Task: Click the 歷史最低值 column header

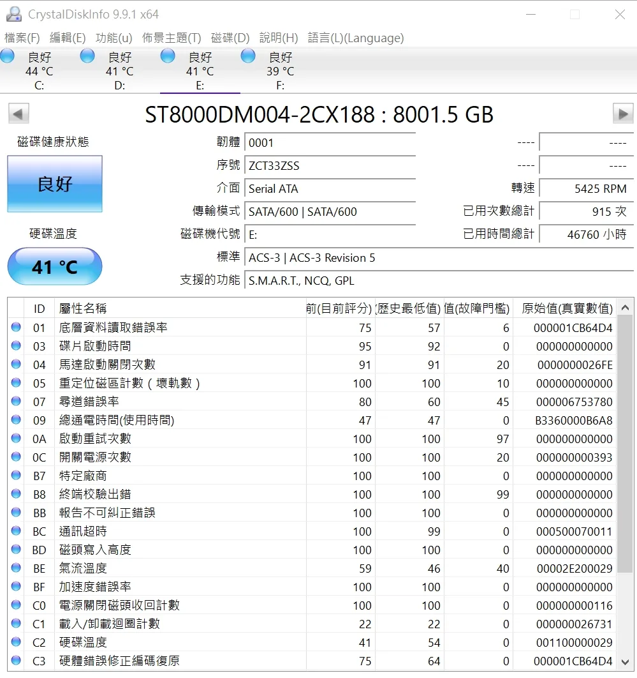Action: click(x=409, y=308)
